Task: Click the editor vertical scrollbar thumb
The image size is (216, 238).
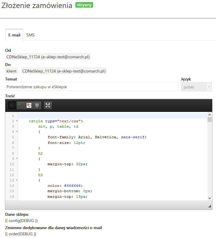Action: point(209,119)
